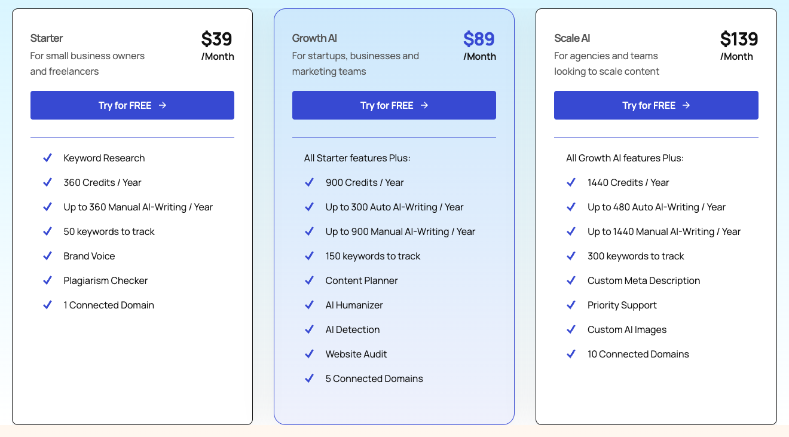The height and width of the screenshot is (437, 789).
Task: Click the Starter plan title
Action: tap(47, 38)
